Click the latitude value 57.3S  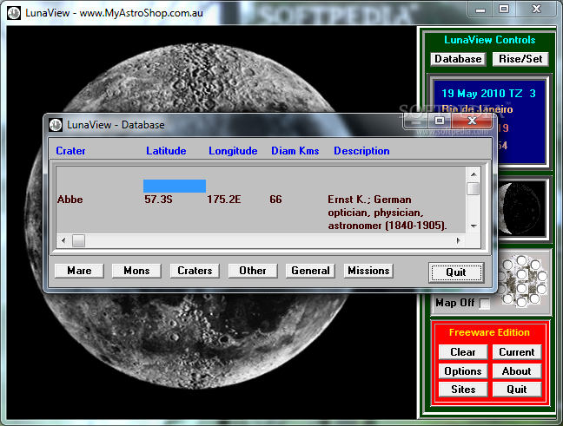tap(158, 200)
